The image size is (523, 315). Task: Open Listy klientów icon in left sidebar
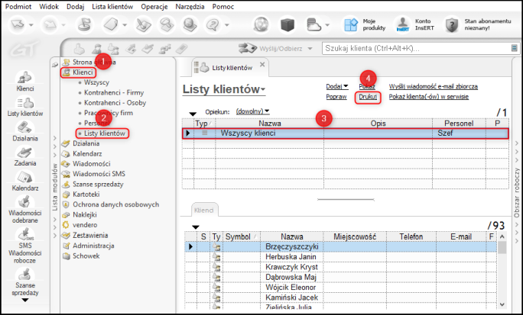[24, 106]
